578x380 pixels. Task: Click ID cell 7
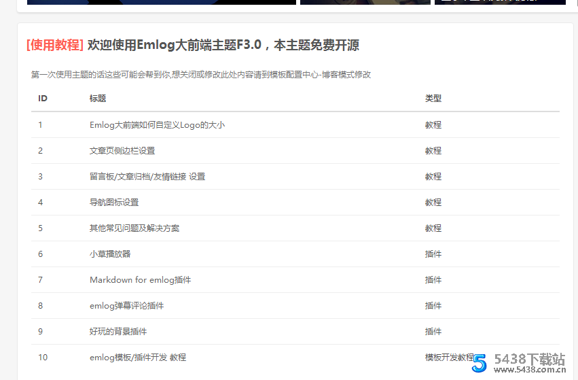[40, 280]
